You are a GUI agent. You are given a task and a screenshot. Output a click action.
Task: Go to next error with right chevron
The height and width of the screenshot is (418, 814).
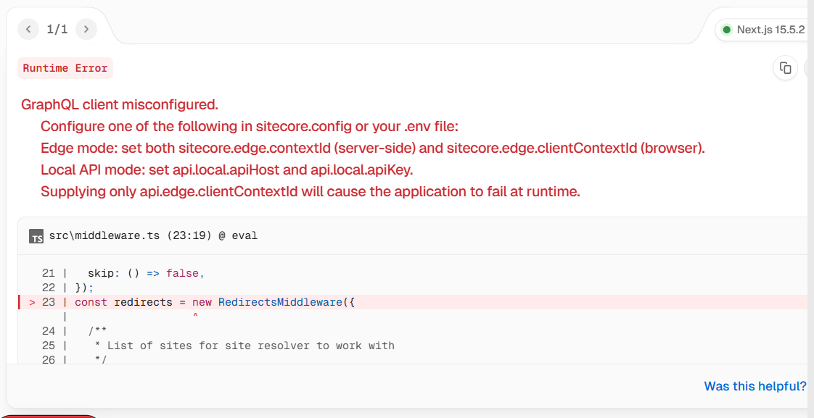[x=86, y=29]
